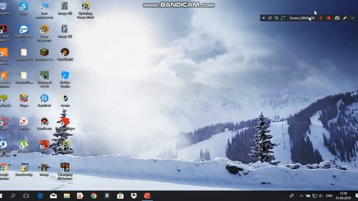This screenshot has height=201, width=358.
Task: Launch Chrome from the taskbar
Action: (93, 196)
